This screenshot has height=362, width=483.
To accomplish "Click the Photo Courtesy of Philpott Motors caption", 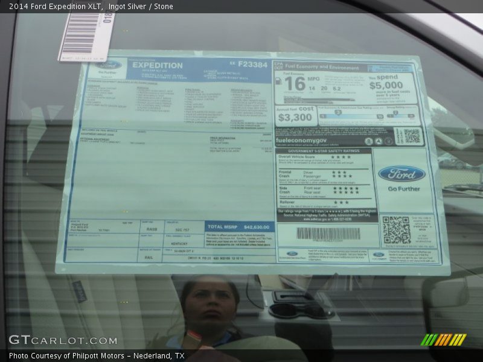I will (x=97, y=356).
